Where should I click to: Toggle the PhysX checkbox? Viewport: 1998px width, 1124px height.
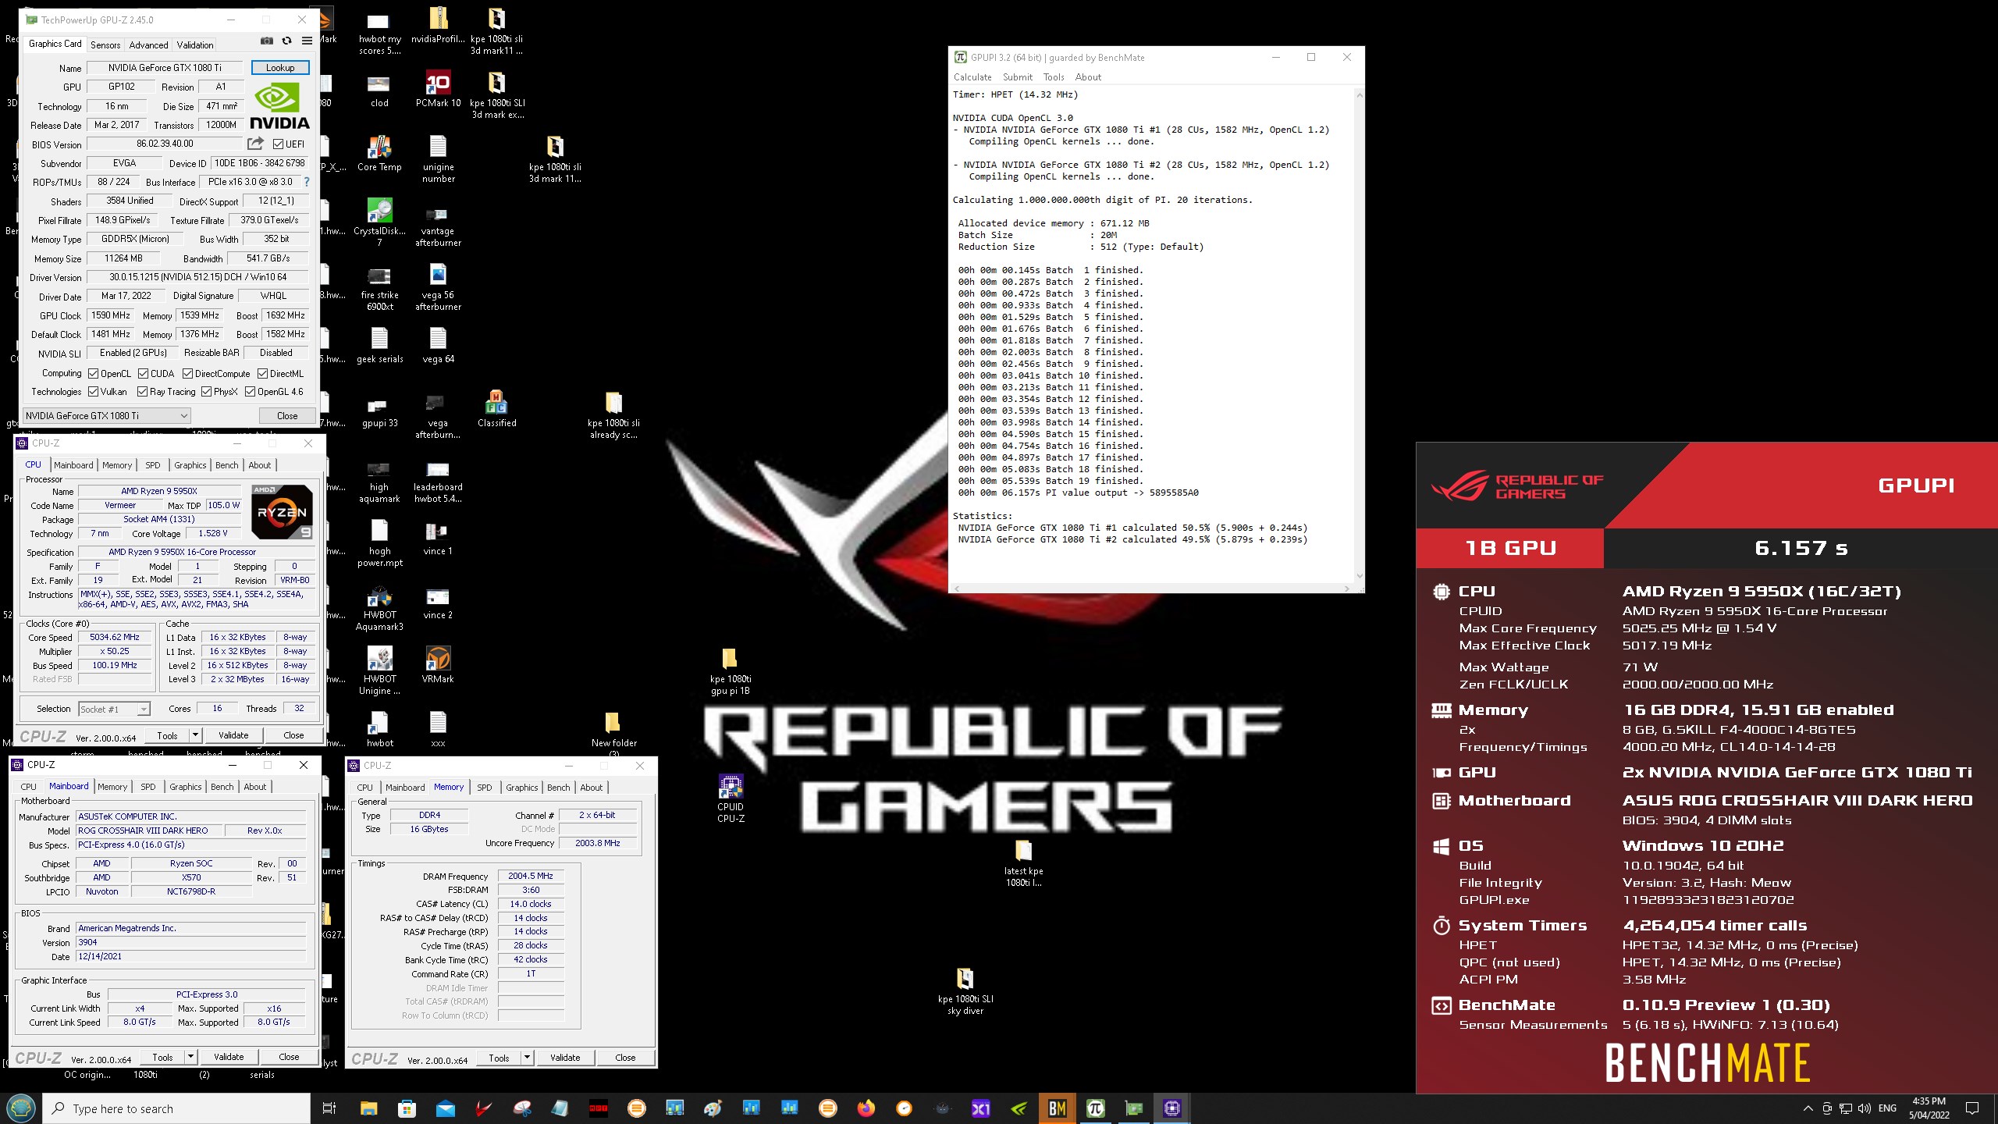(x=207, y=392)
